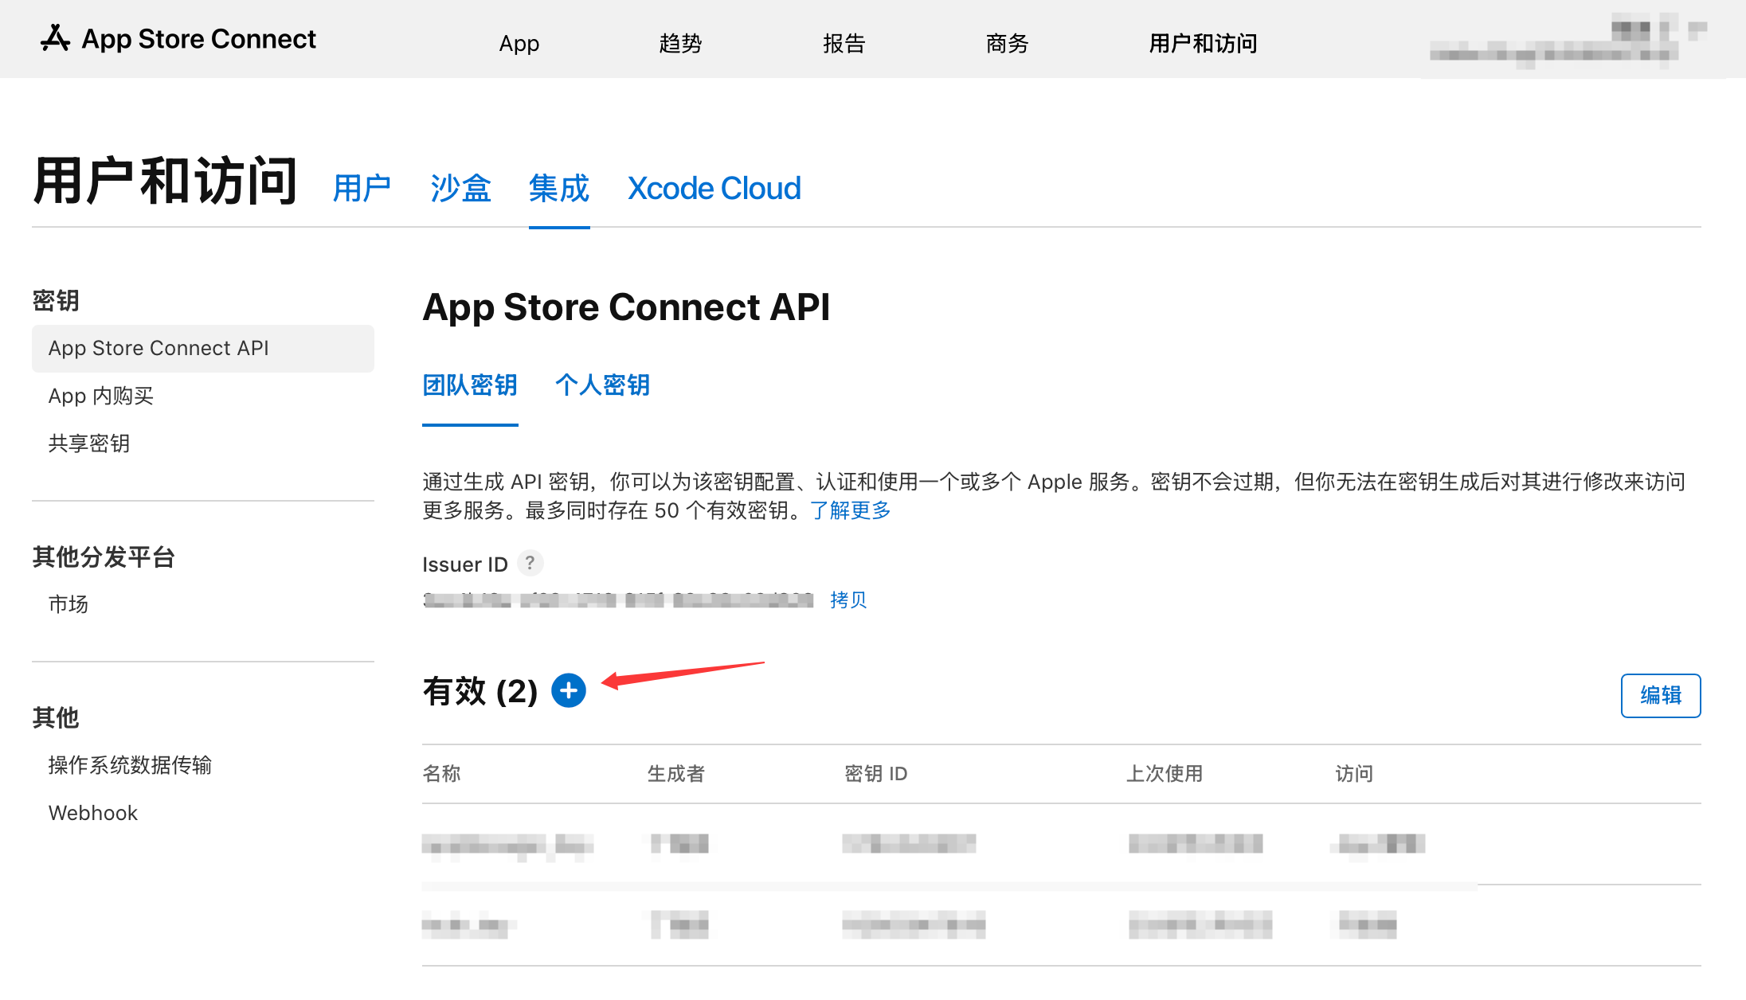Select the 个人密钥 tab
The image size is (1746, 1000).
point(603,385)
